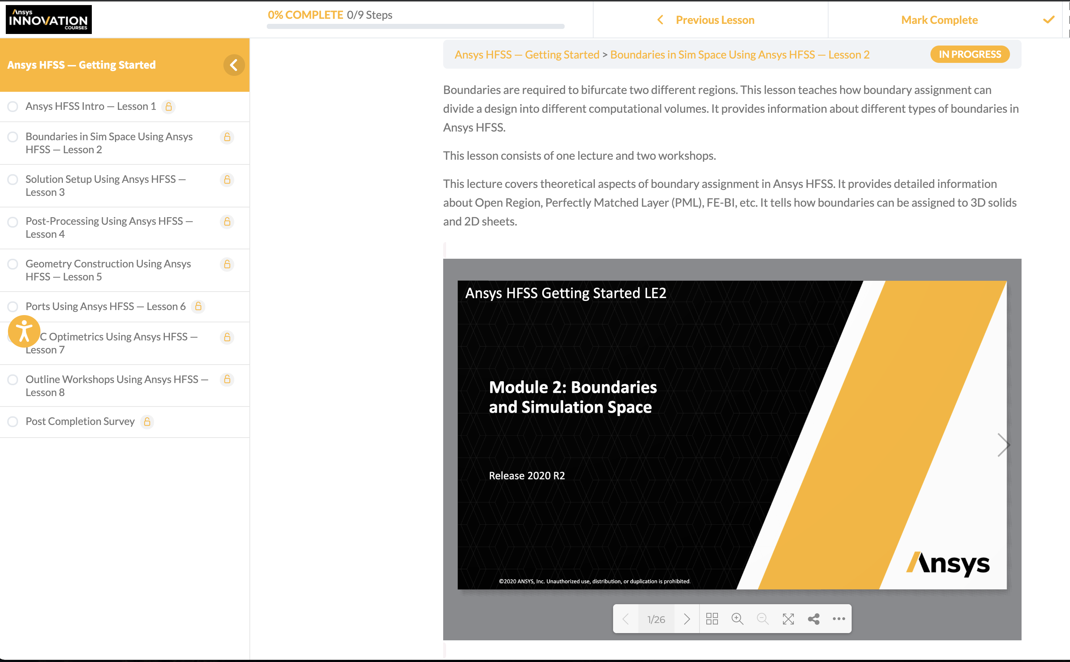Click the course progress bar
Image resolution: width=1070 pixels, height=662 pixels.
coord(415,26)
